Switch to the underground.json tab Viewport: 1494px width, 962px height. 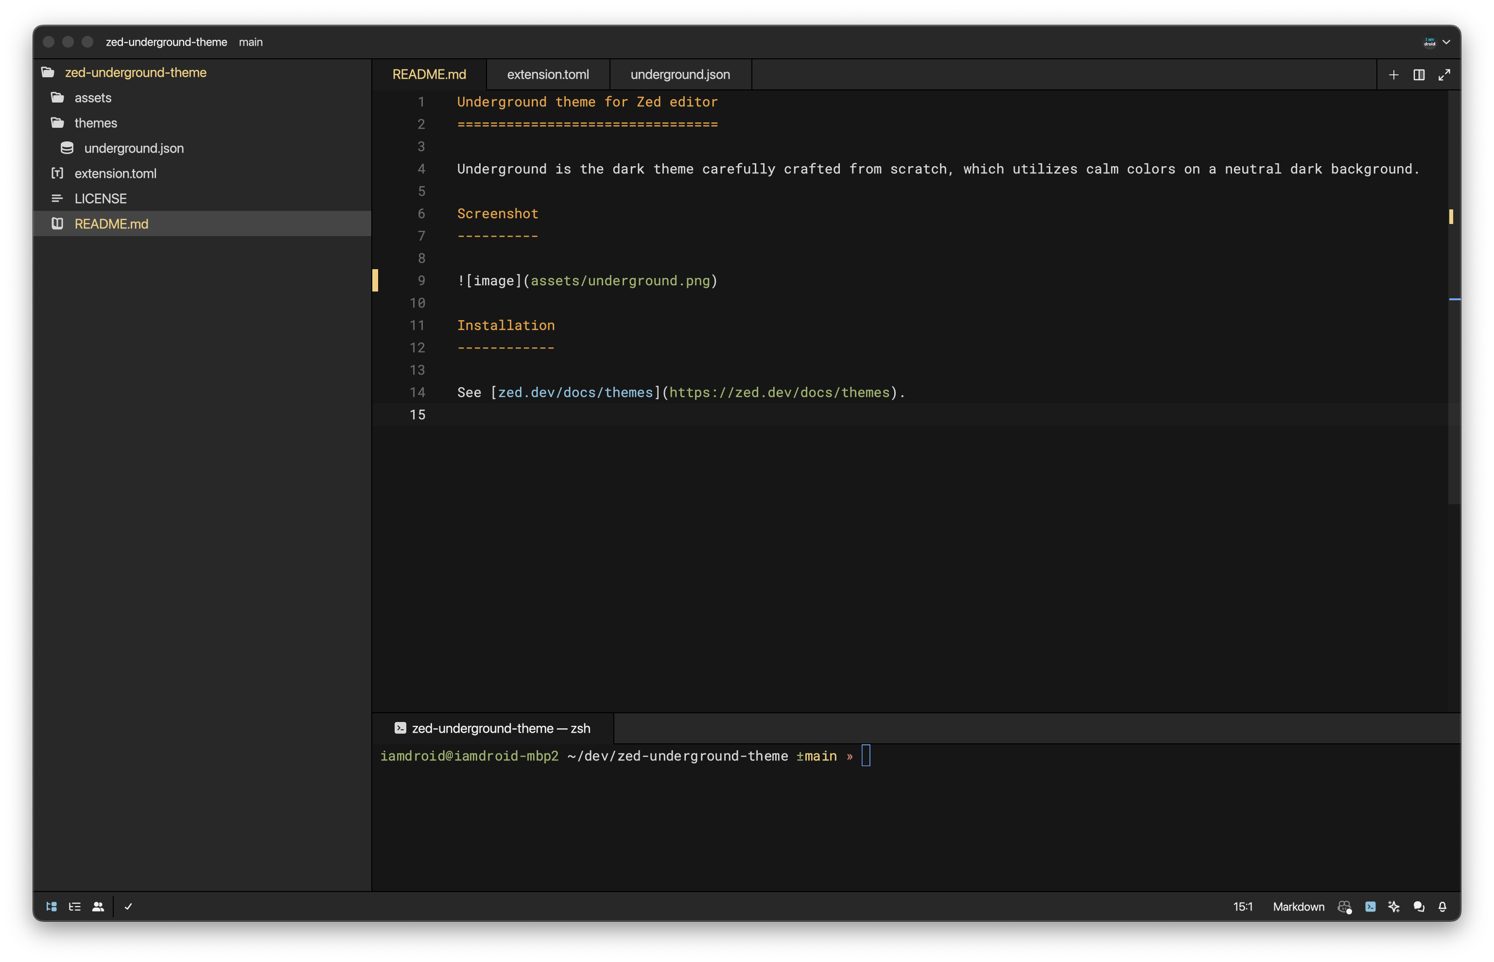click(x=680, y=74)
